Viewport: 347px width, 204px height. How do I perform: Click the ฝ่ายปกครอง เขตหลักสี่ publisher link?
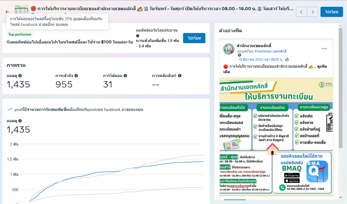pos(271,51)
